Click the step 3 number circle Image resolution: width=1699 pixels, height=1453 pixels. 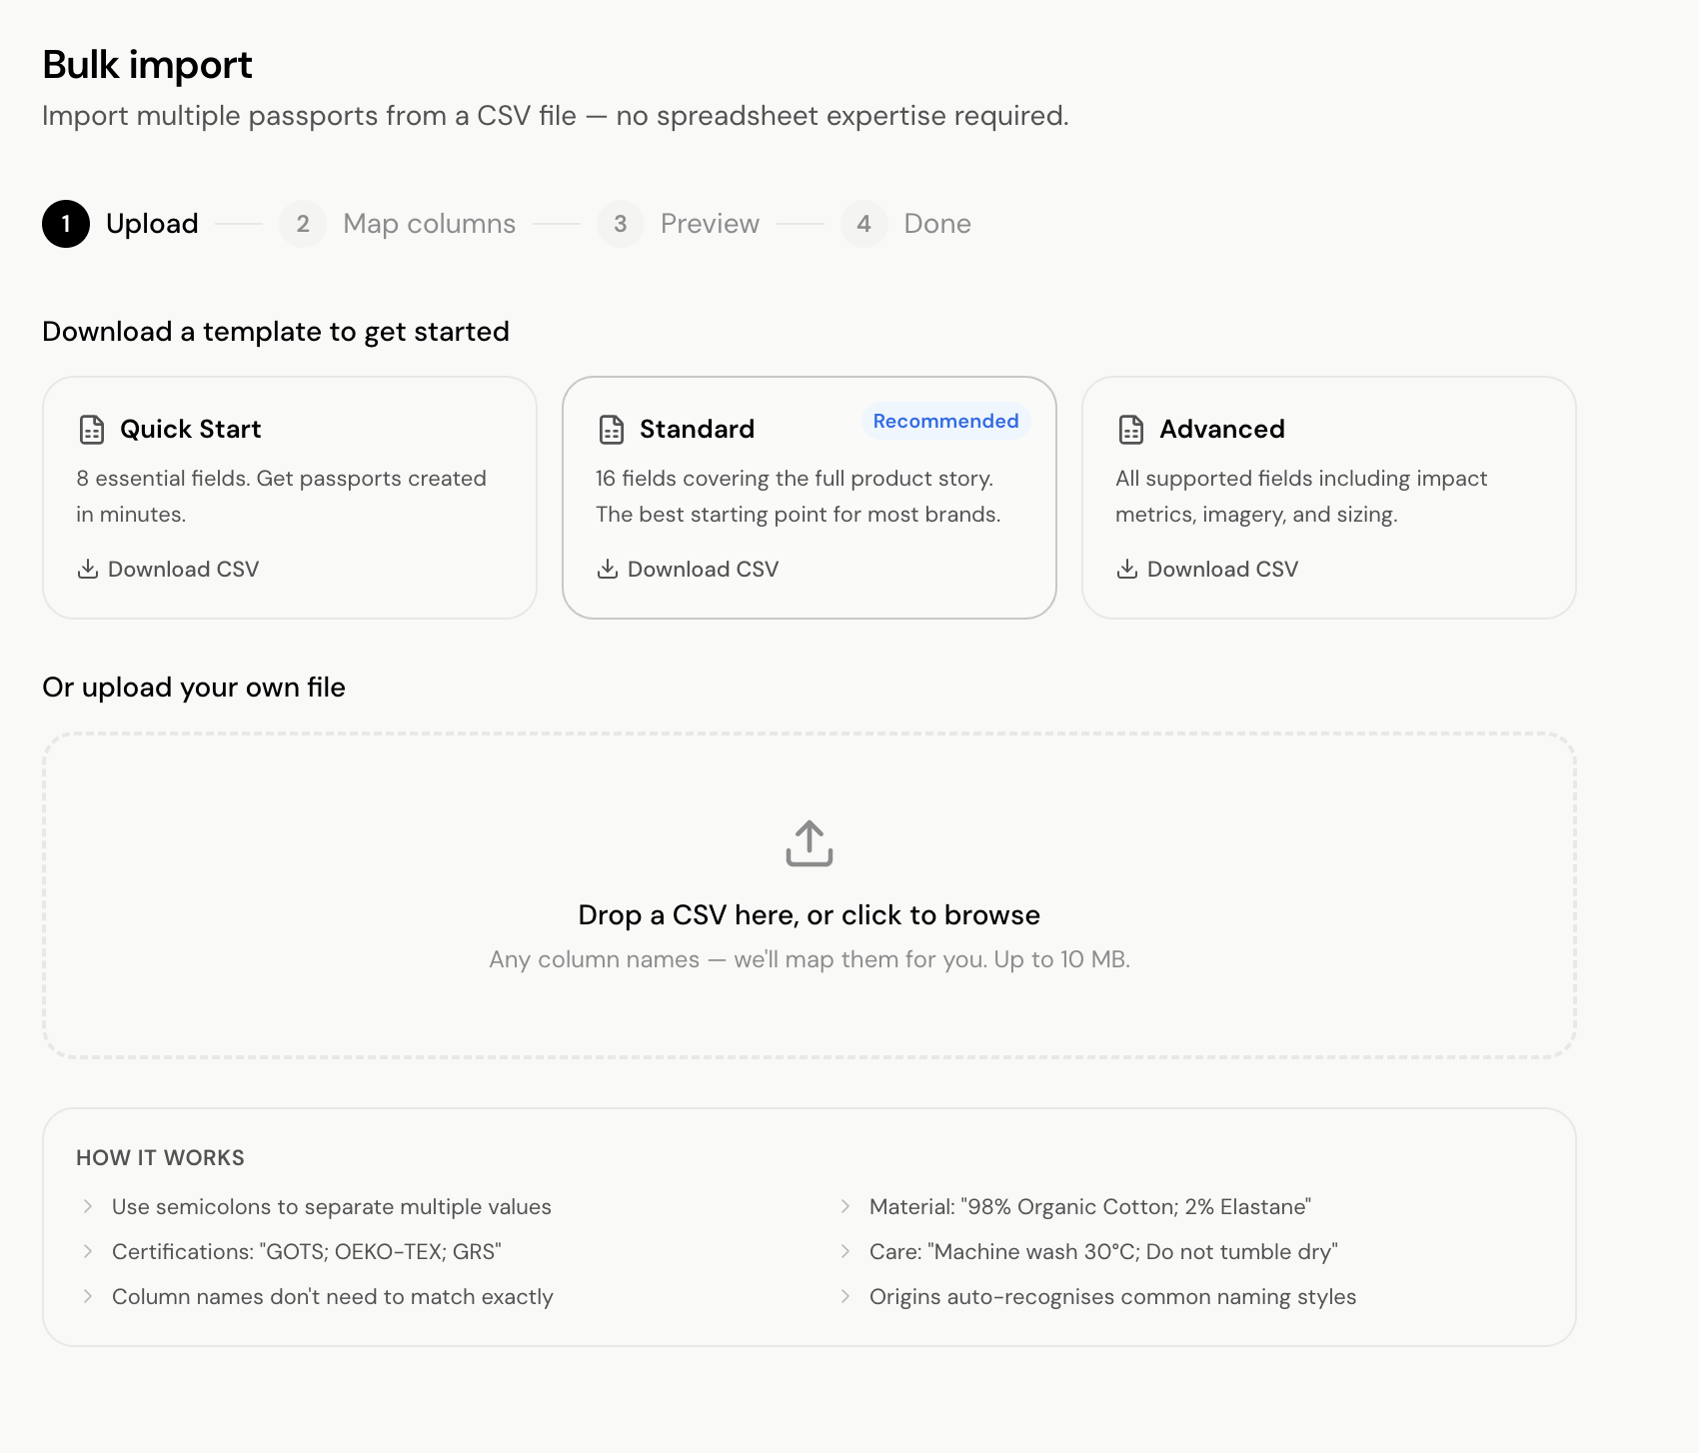pyautogui.click(x=621, y=224)
